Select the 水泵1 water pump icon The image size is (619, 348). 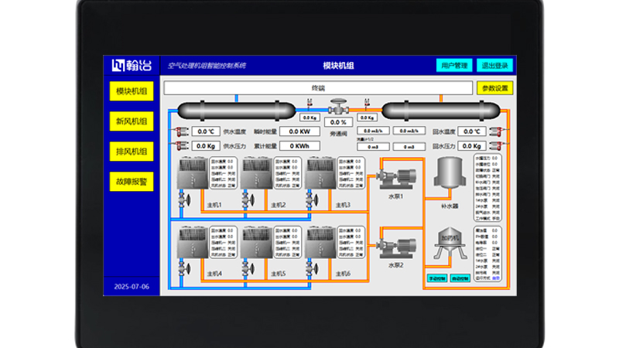[395, 176]
